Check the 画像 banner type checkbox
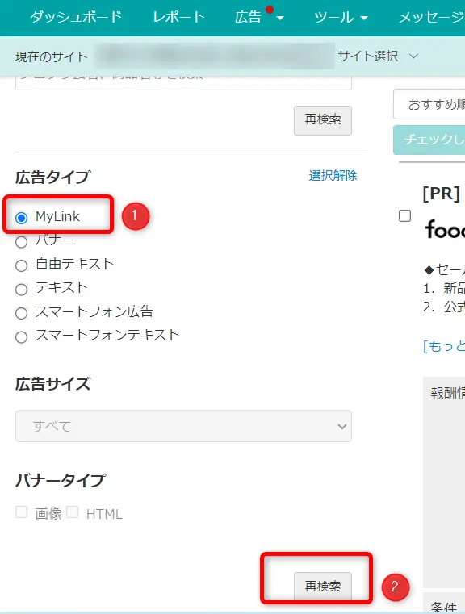This screenshot has height=614, width=465. [22, 512]
